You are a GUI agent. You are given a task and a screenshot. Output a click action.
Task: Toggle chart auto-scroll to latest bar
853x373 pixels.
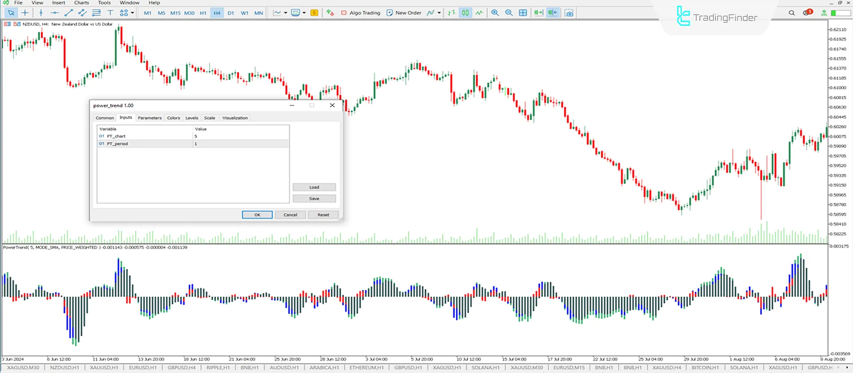[538, 13]
